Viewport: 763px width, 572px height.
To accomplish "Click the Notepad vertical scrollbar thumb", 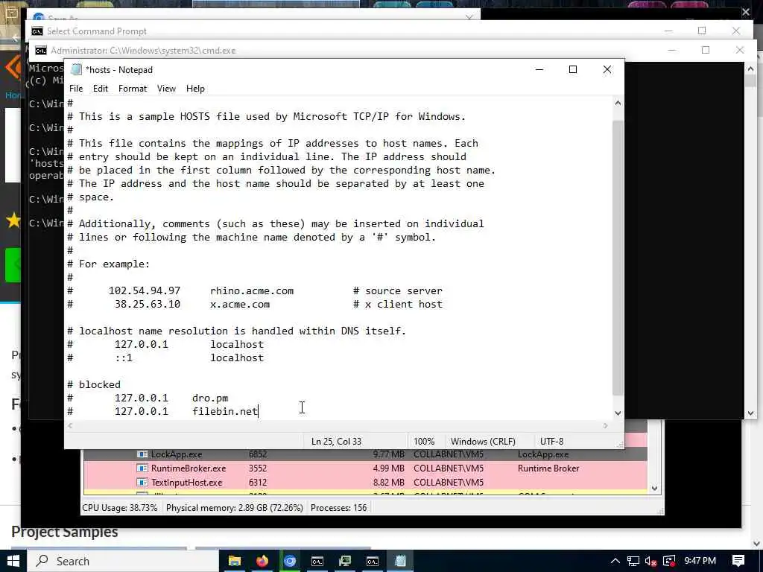I will click(618, 258).
